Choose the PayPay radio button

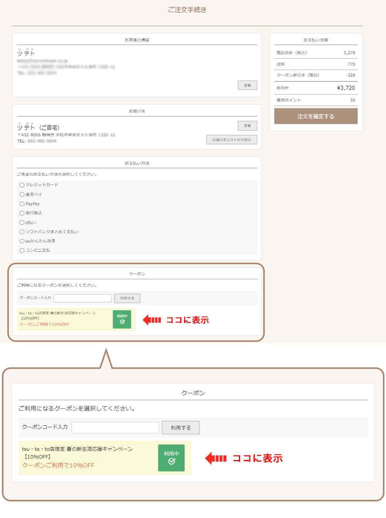click(x=22, y=204)
